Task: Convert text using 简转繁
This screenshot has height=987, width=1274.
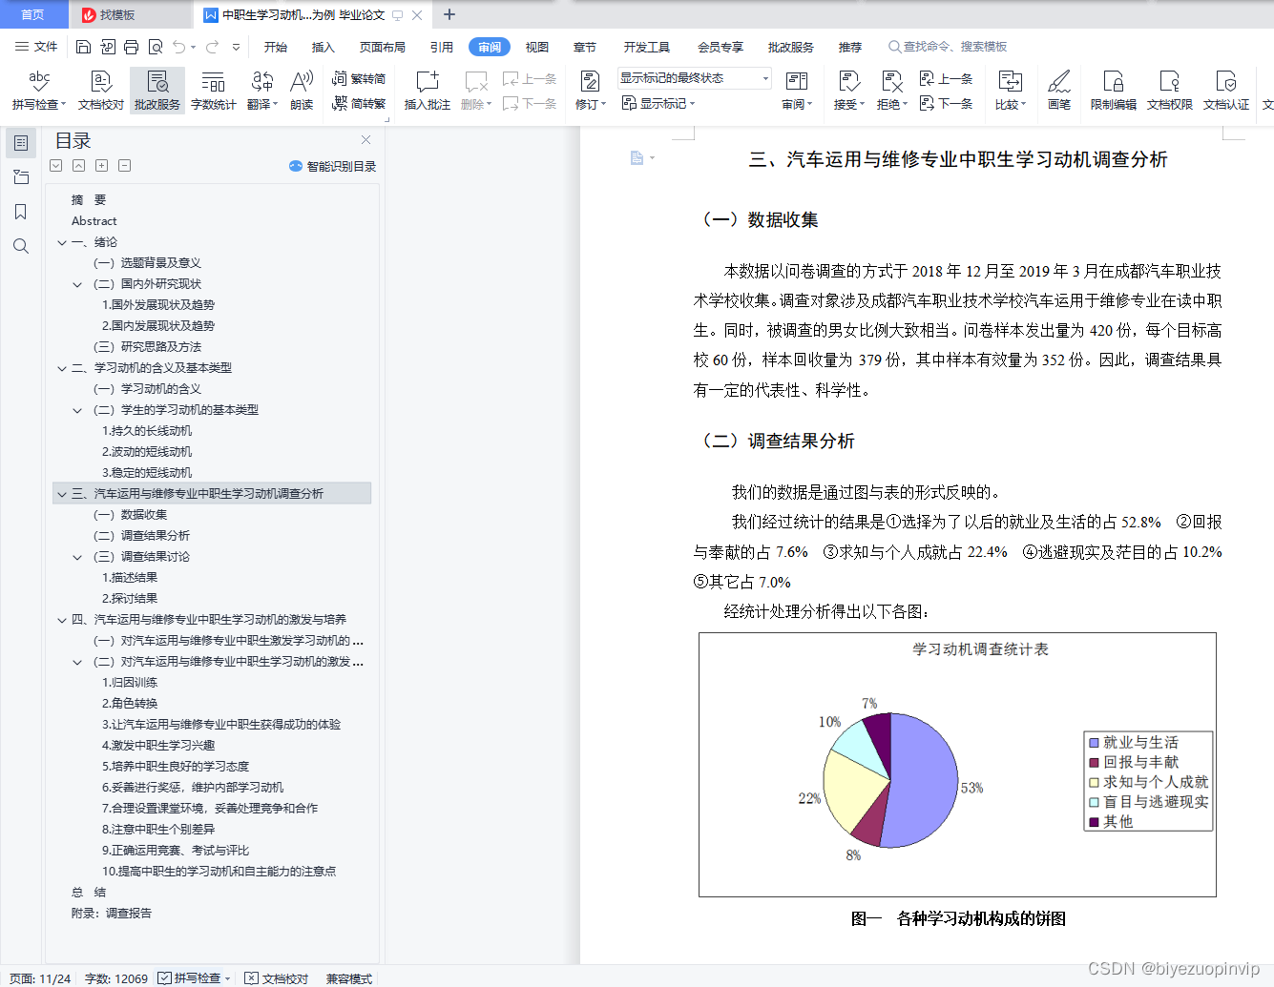Action: click(359, 103)
